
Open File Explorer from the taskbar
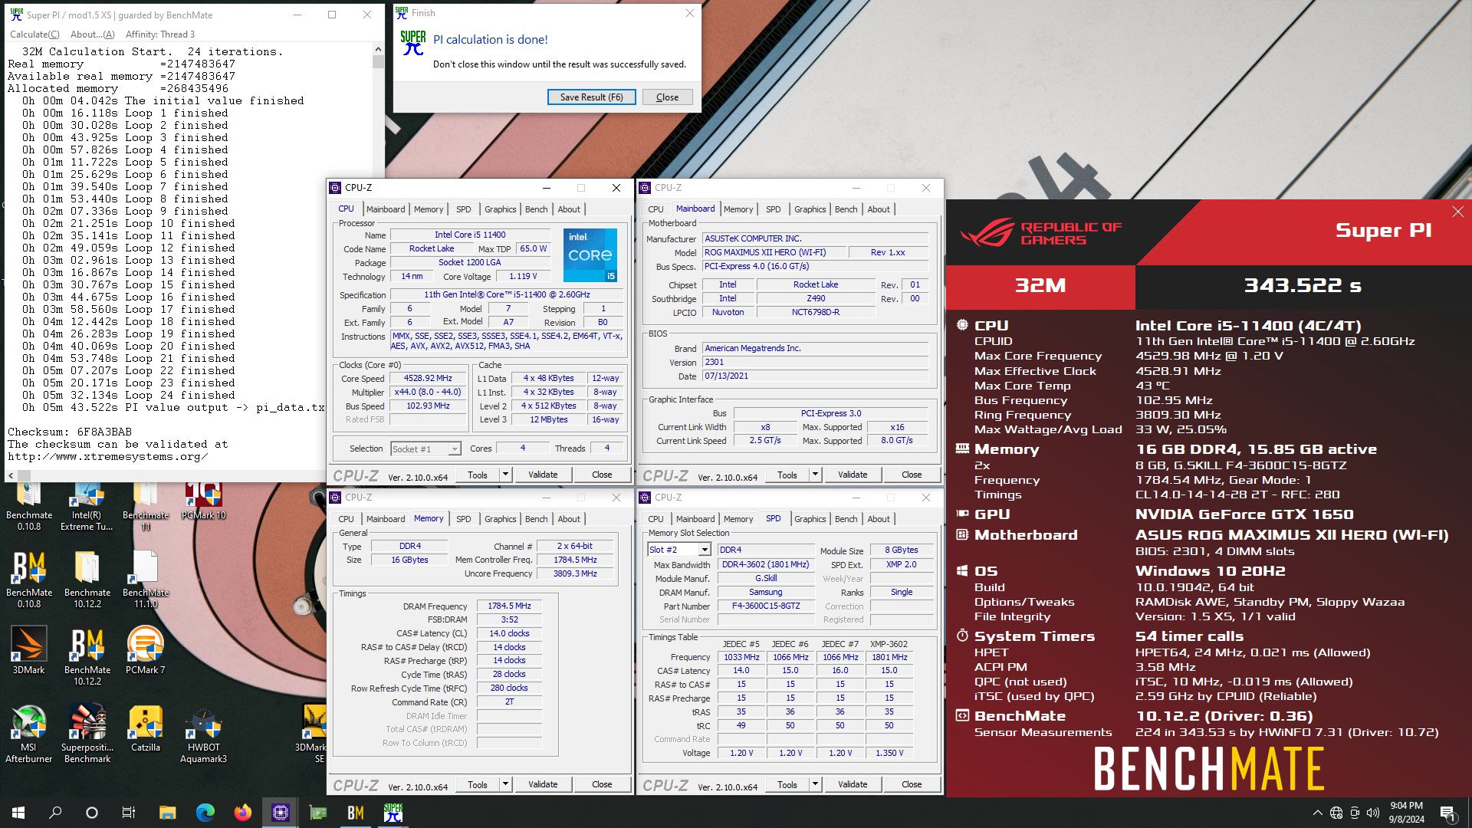(167, 813)
